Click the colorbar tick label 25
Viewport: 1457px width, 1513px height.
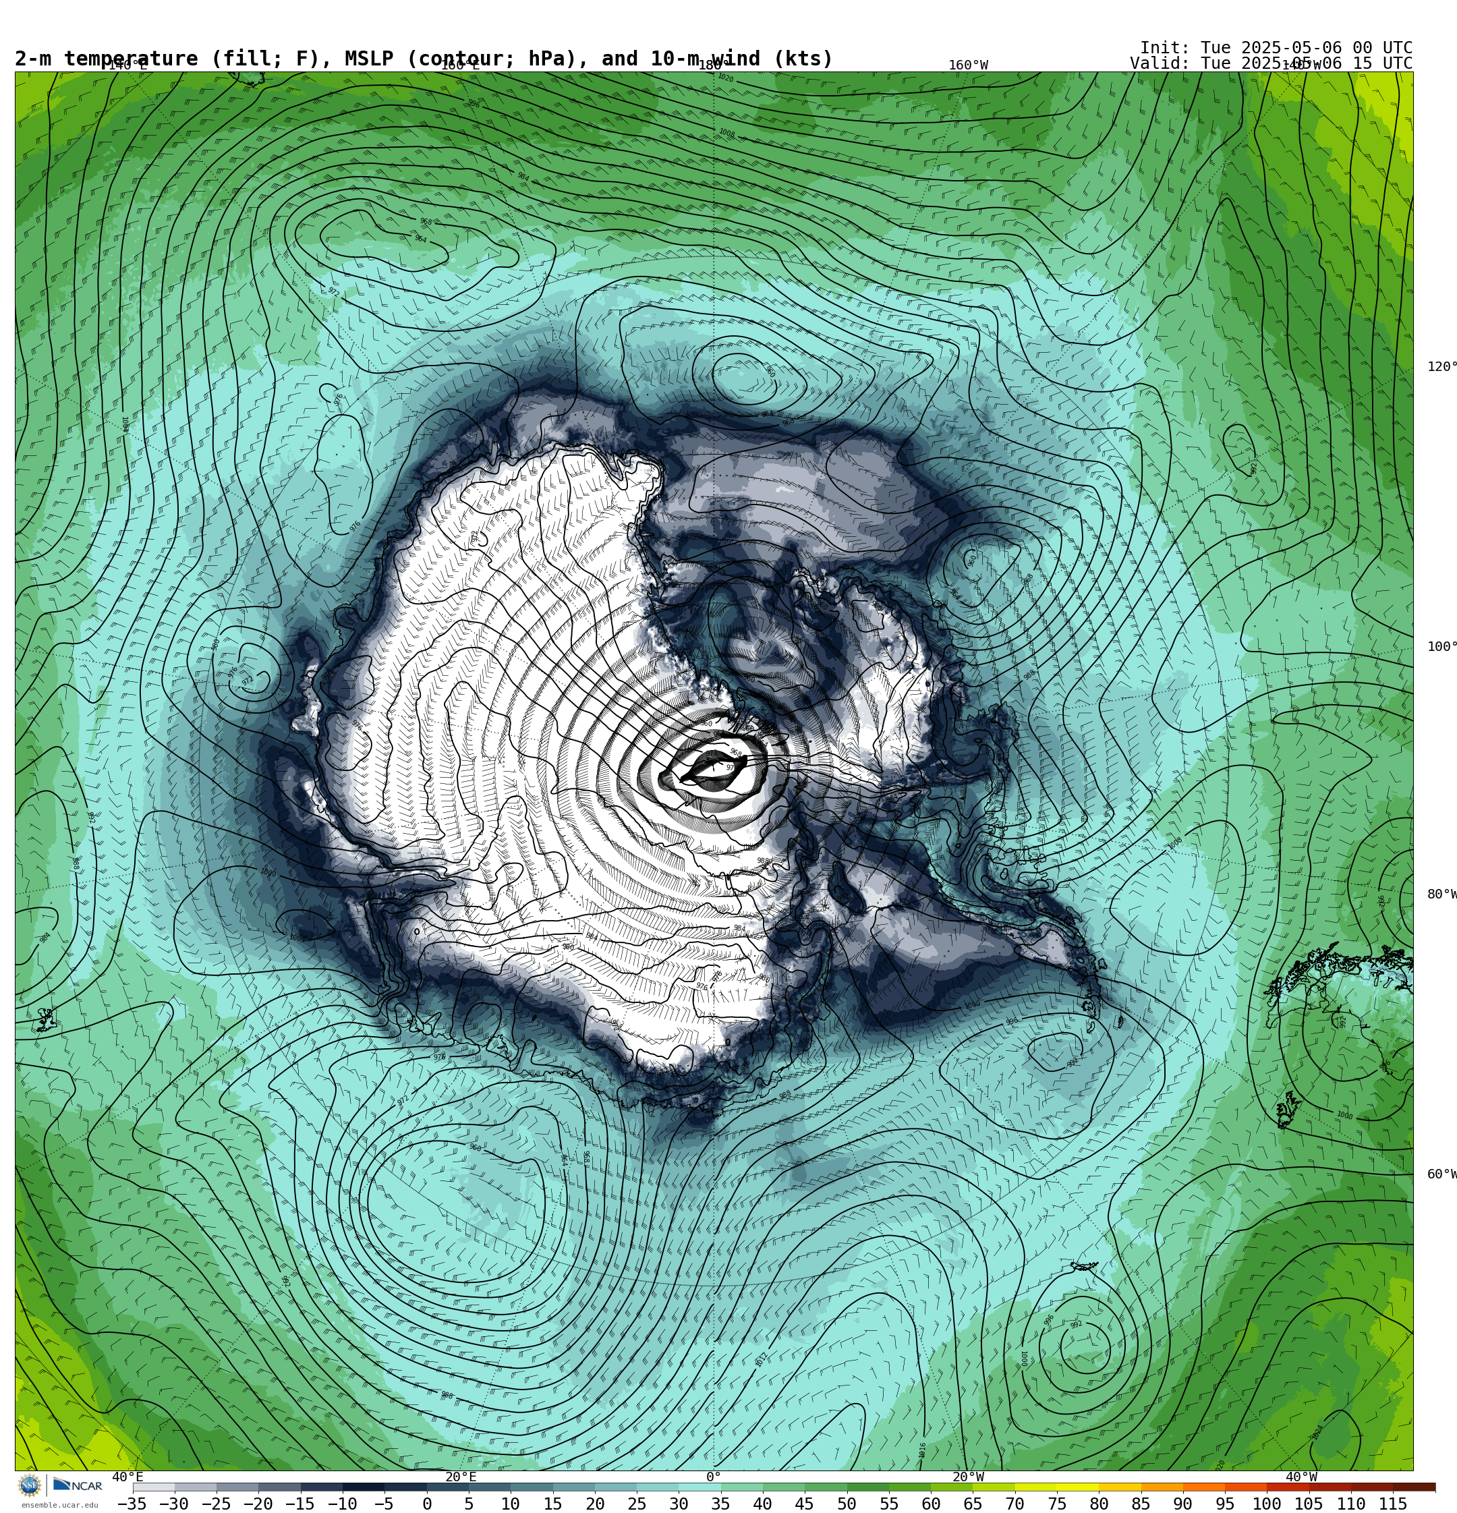point(636,1504)
